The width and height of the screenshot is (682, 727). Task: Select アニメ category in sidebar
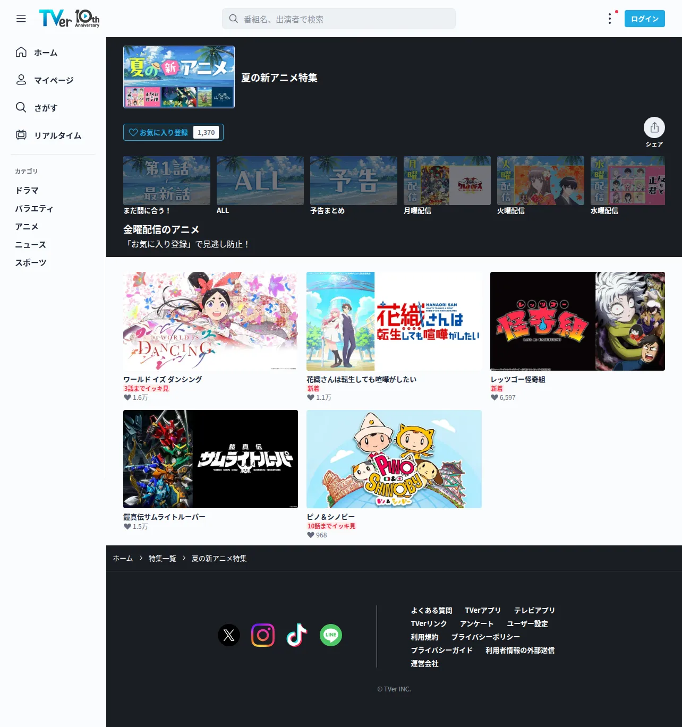point(27,226)
